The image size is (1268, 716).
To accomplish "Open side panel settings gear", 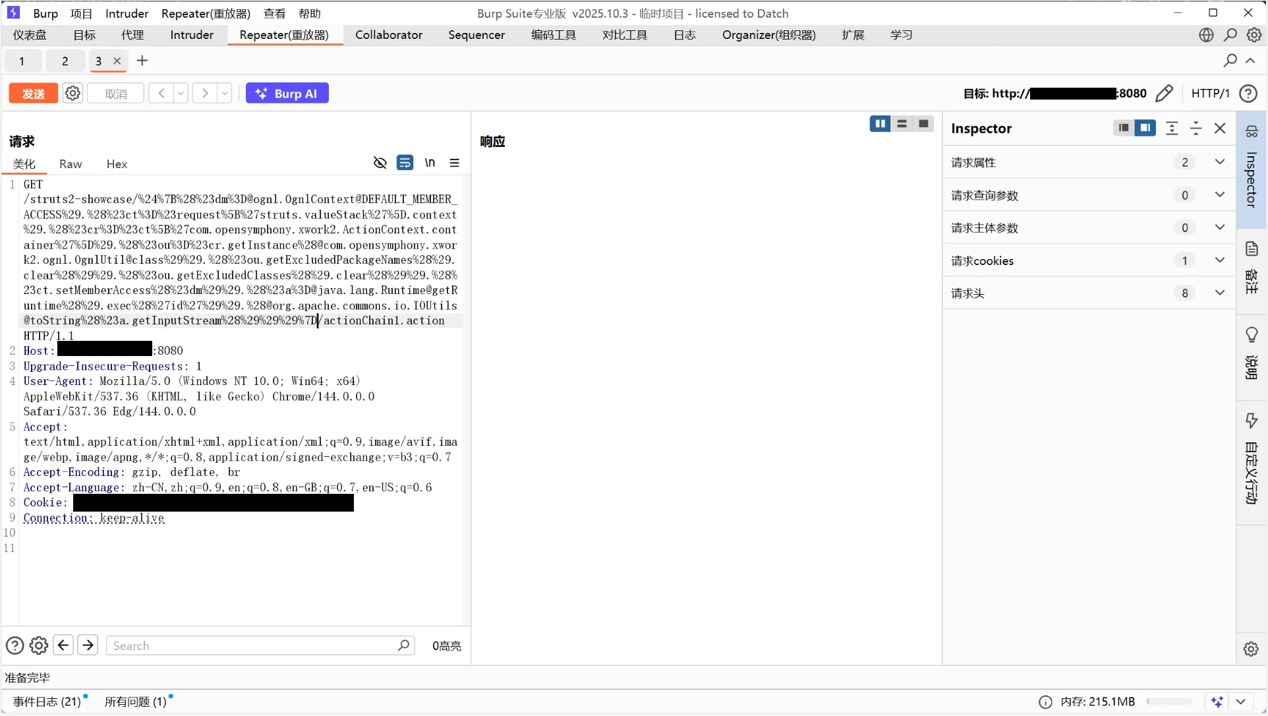I will click(x=1251, y=649).
